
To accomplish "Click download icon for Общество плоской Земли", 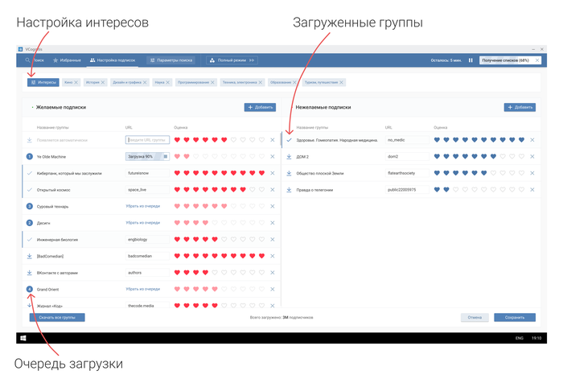I will (289, 173).
